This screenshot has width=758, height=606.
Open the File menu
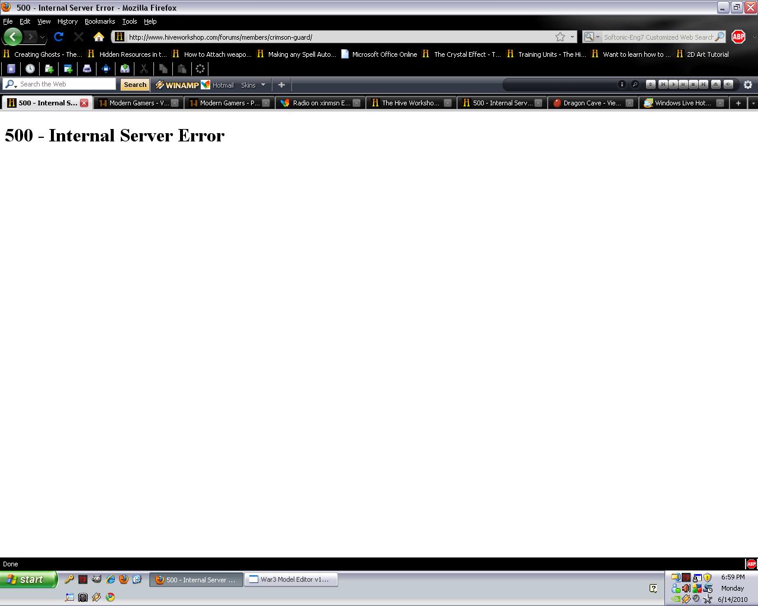pyautogui.click(x=8, y=21)
